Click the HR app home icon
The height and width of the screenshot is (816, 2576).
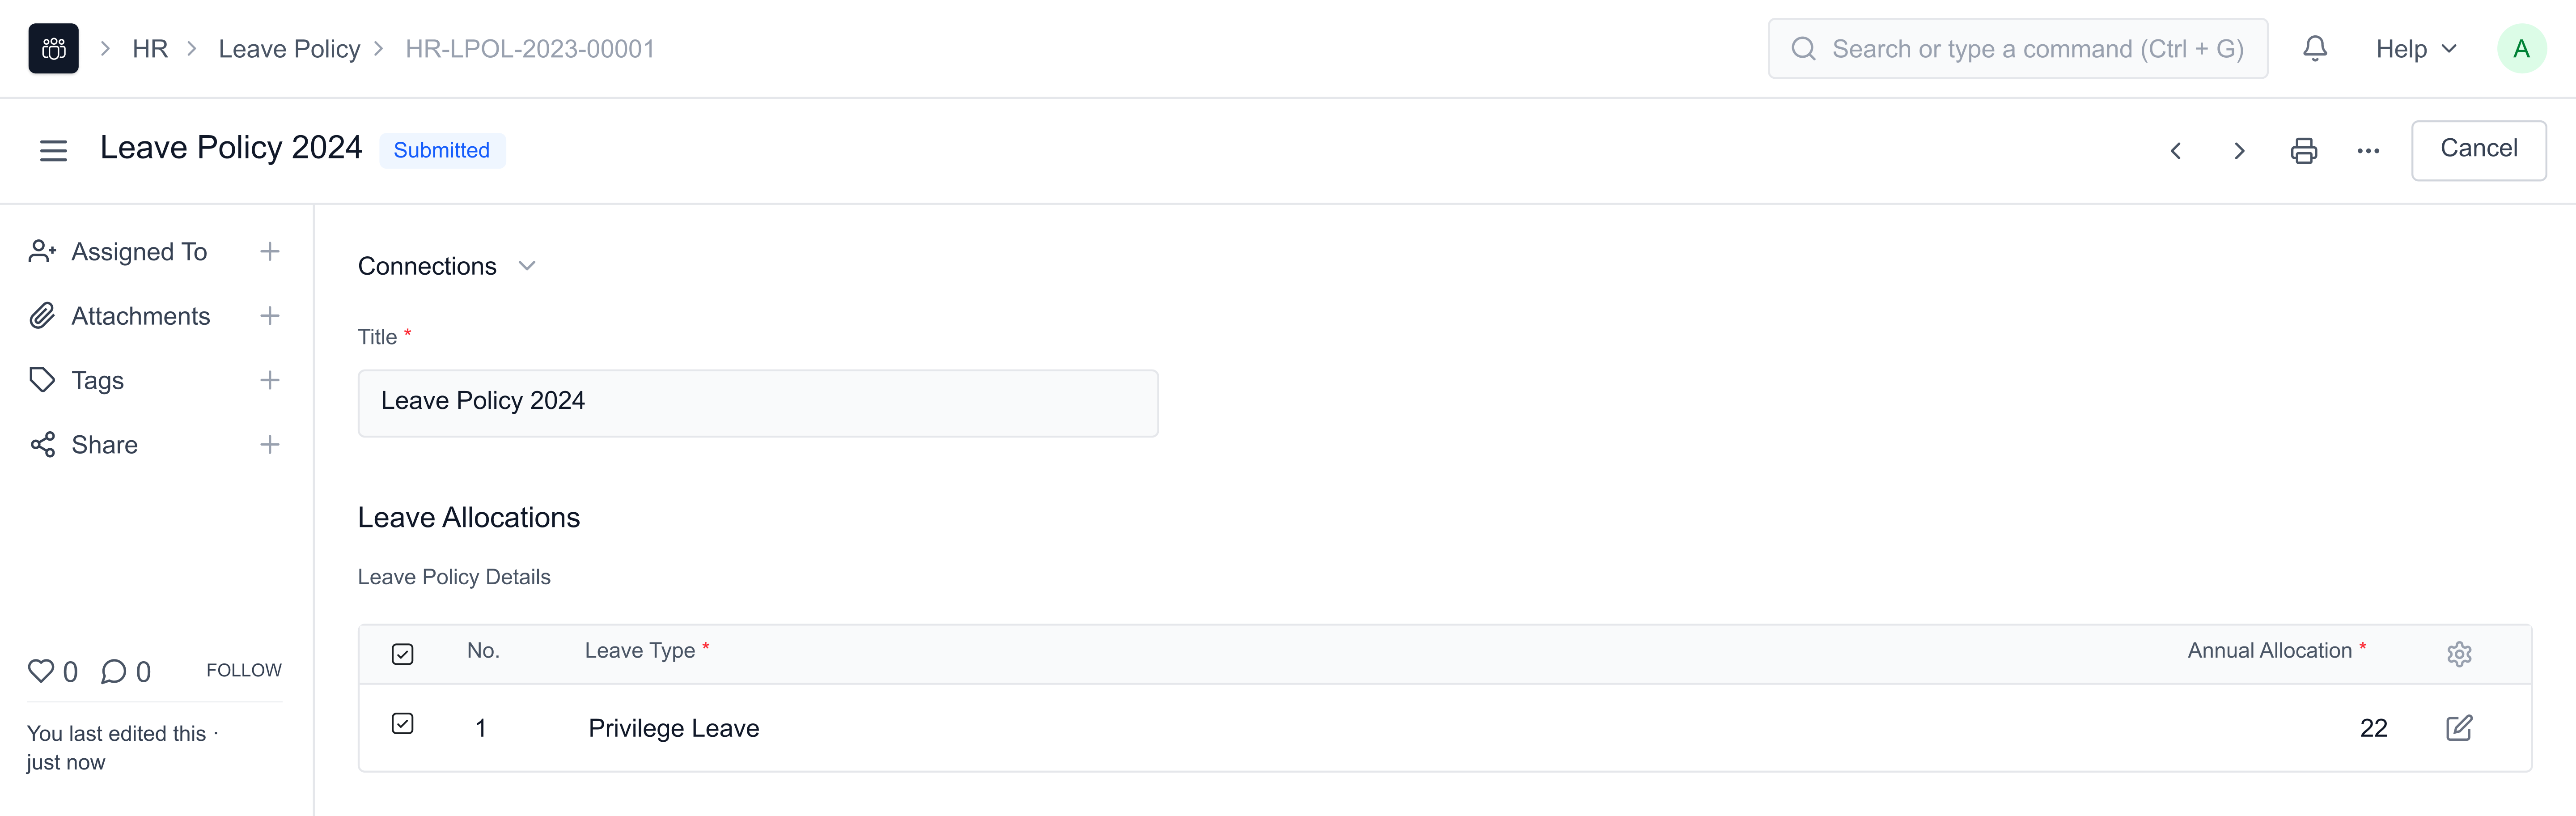pos(53,49)
